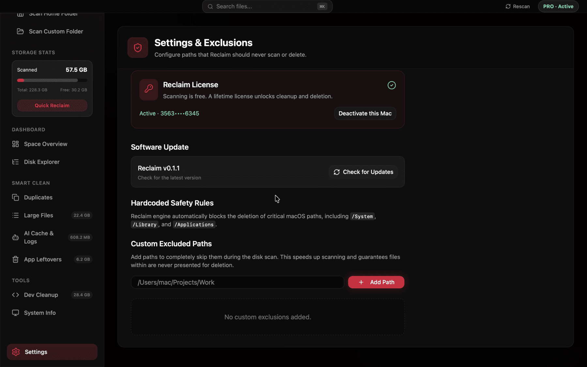Click the ⌘K shortcut badge
587x367 pixels.
click(322, 7)
